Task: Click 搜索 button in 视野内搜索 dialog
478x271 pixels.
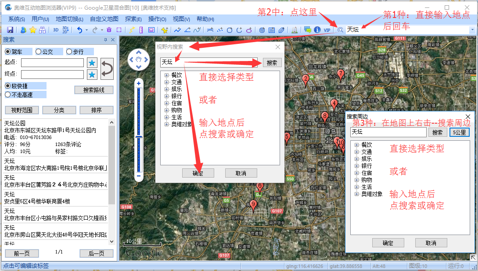Action: [272, 63]
